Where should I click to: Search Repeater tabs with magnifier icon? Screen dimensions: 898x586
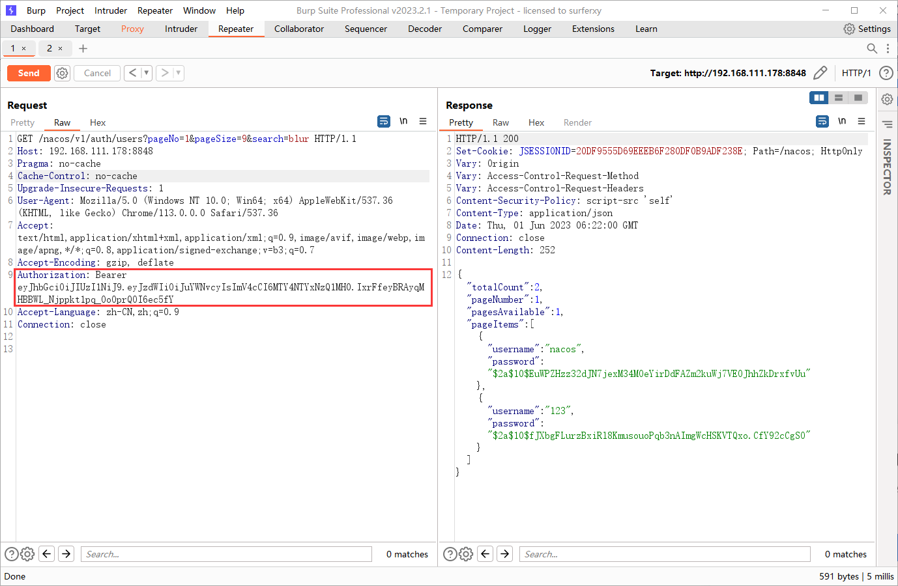pyautogui.click(x=872, y=48)
